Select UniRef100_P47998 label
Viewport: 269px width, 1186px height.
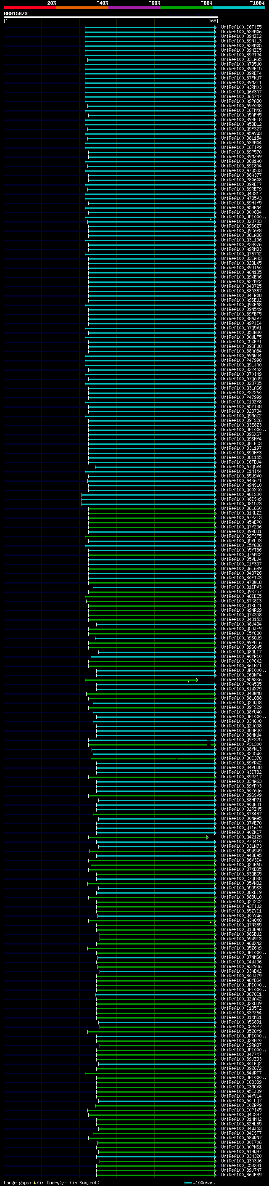(241, 361)
